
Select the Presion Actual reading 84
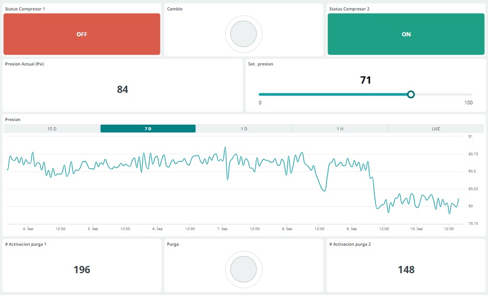[123, 89]
